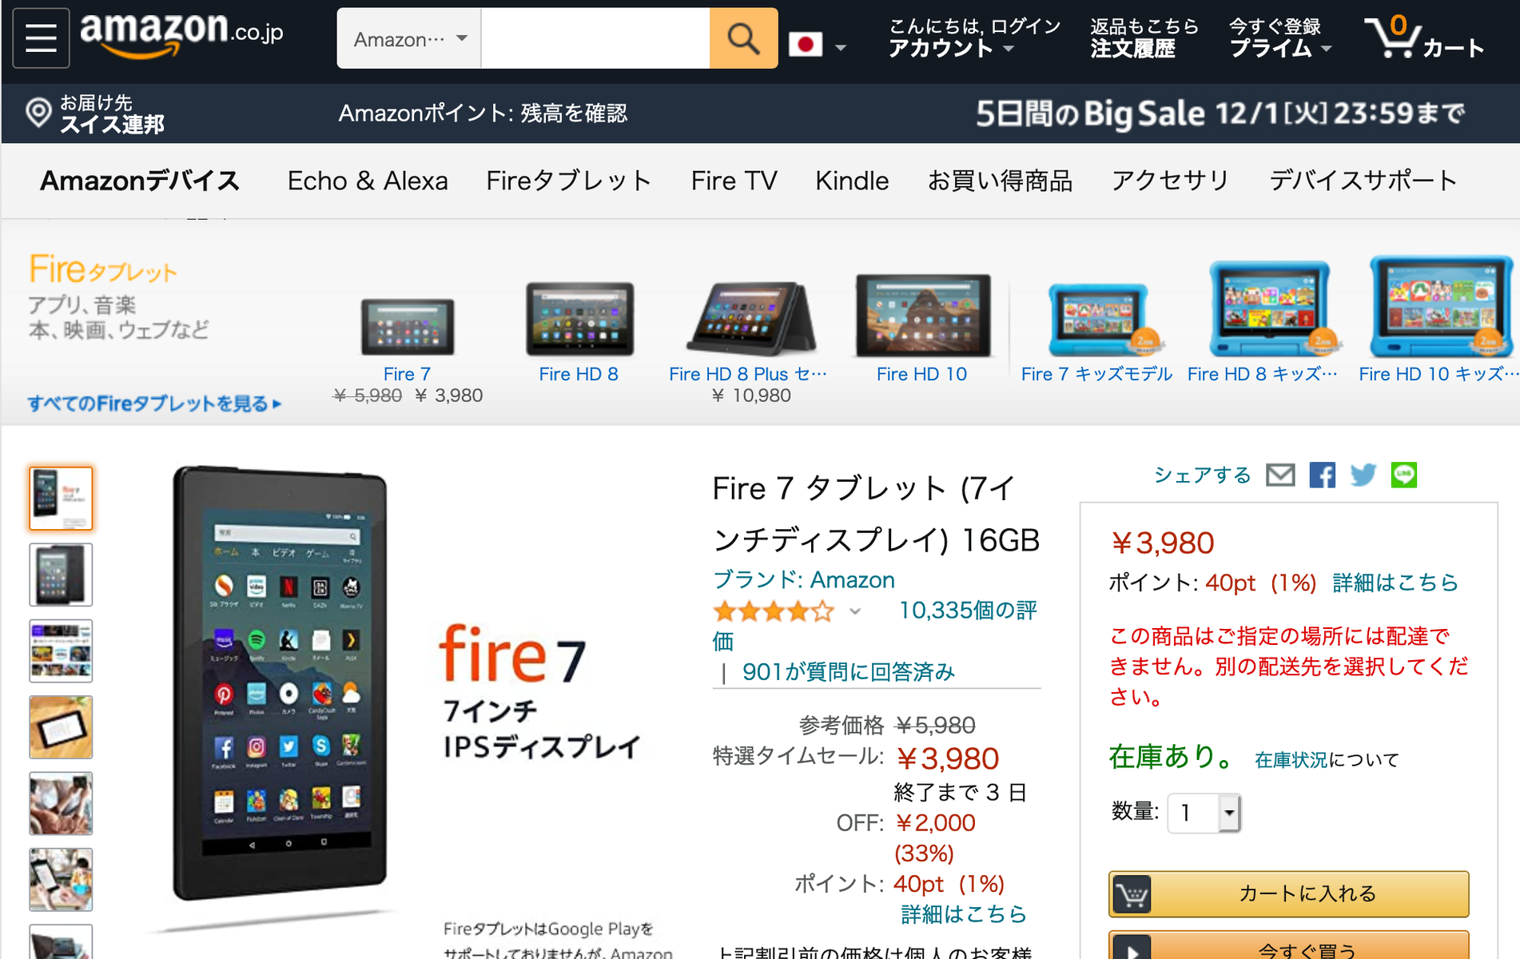Add the item with カートに入れる button
This screenshot has width=1520, height=959.
(x=1288, y=893)
